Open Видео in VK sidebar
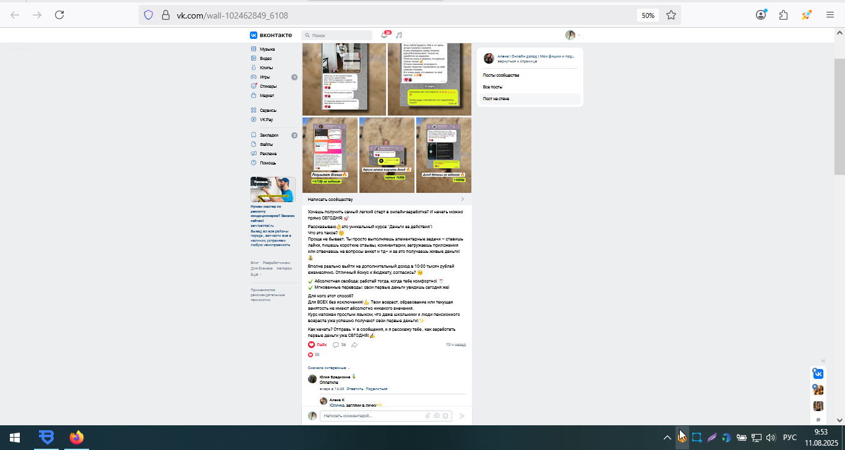The height and width of the screenshot is (450, 845). (265, 58)
